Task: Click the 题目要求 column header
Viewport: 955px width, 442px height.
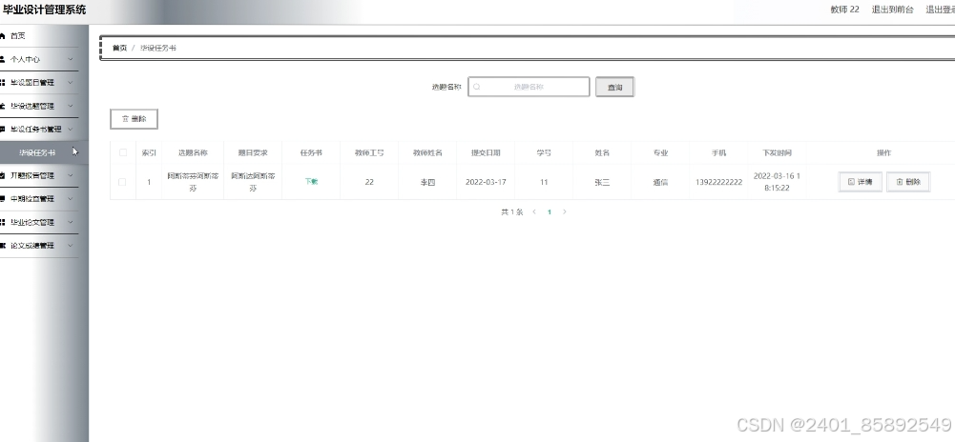Action: (253, 153)
